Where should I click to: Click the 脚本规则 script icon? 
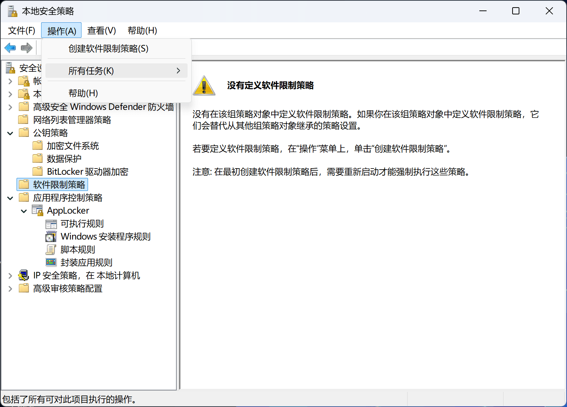click(51, 250)
